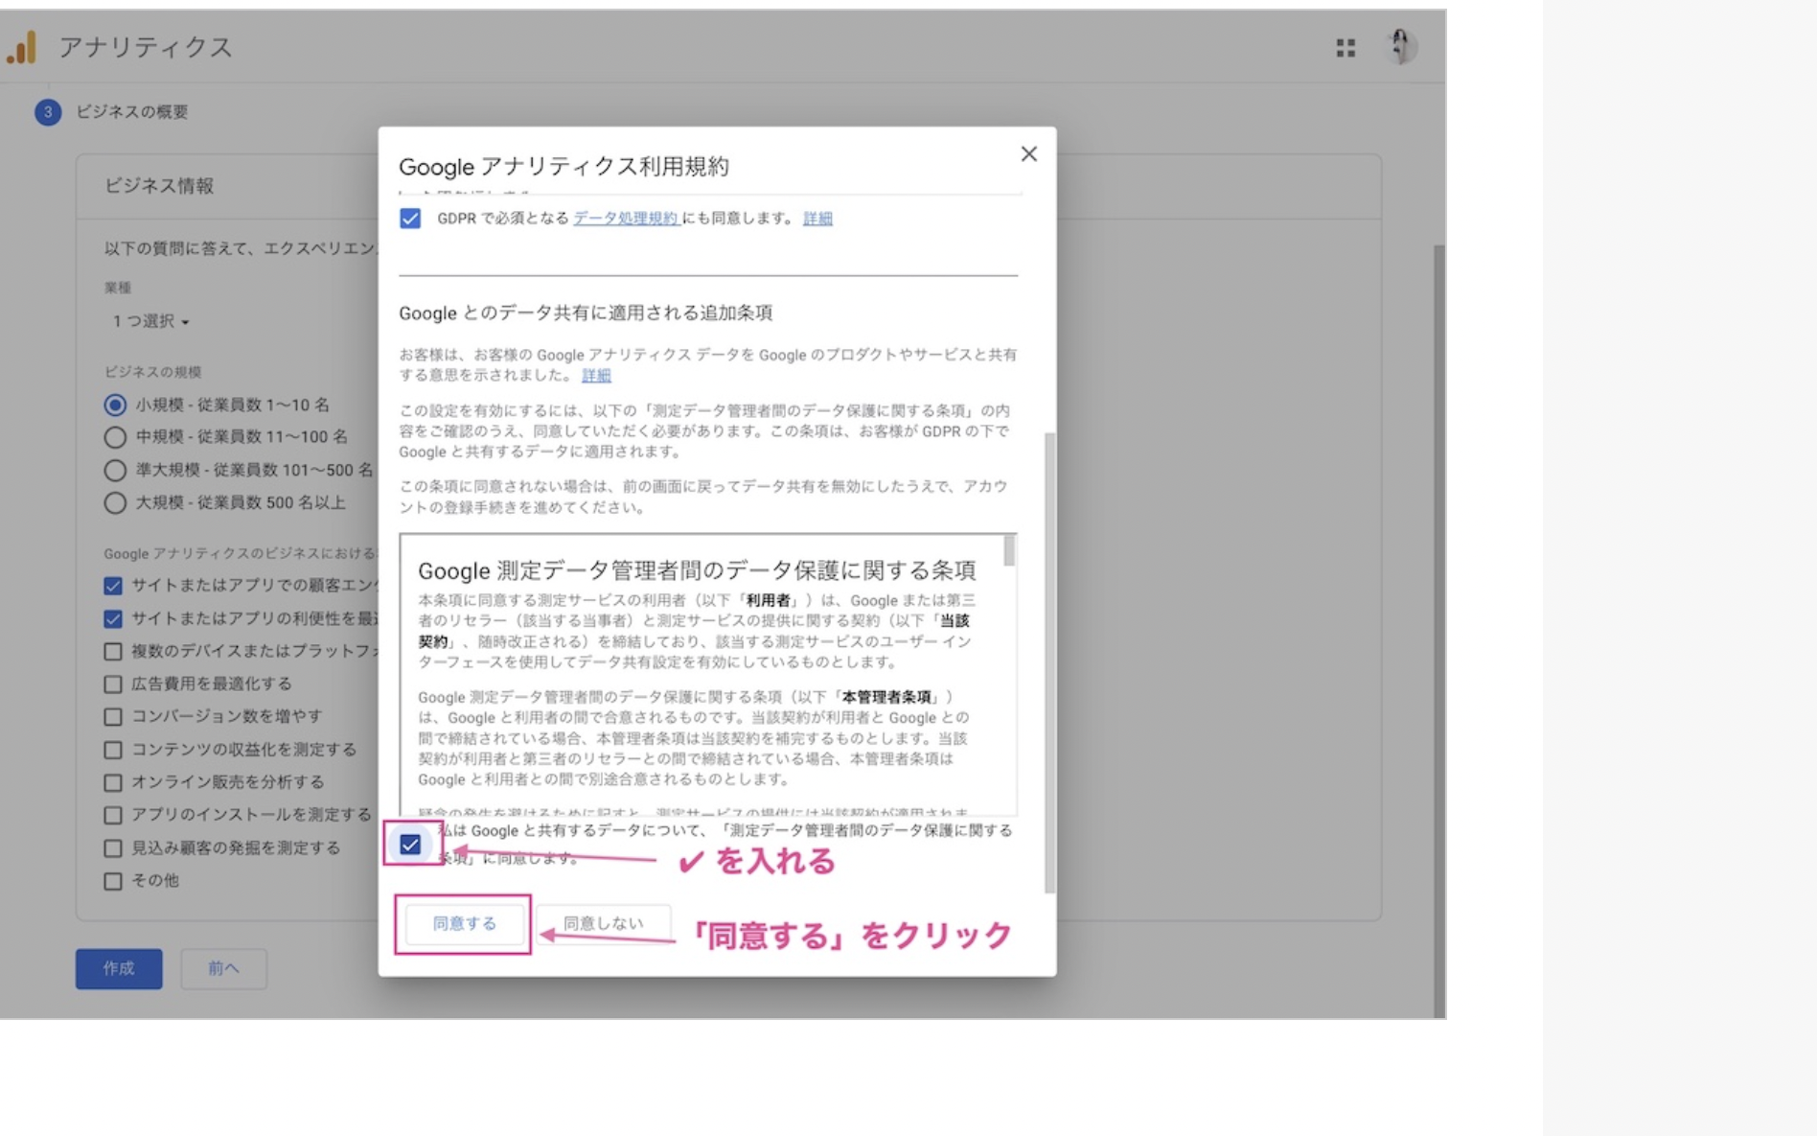
Task: Open the user account avatar
Action: tap(1401, 46)
